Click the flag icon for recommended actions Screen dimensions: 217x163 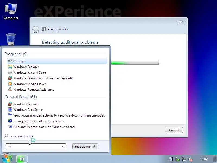point(10,115)
